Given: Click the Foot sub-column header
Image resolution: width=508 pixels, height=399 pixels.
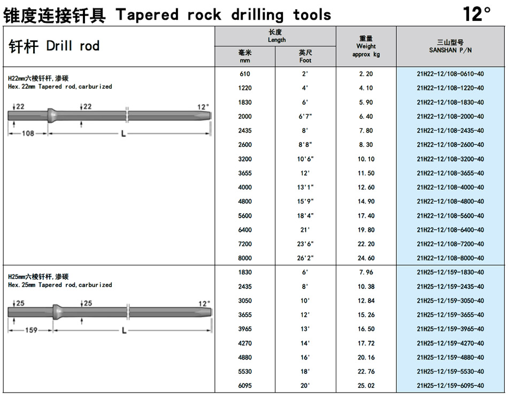Looking at the screenshot, I should click(x=305, y=57).
